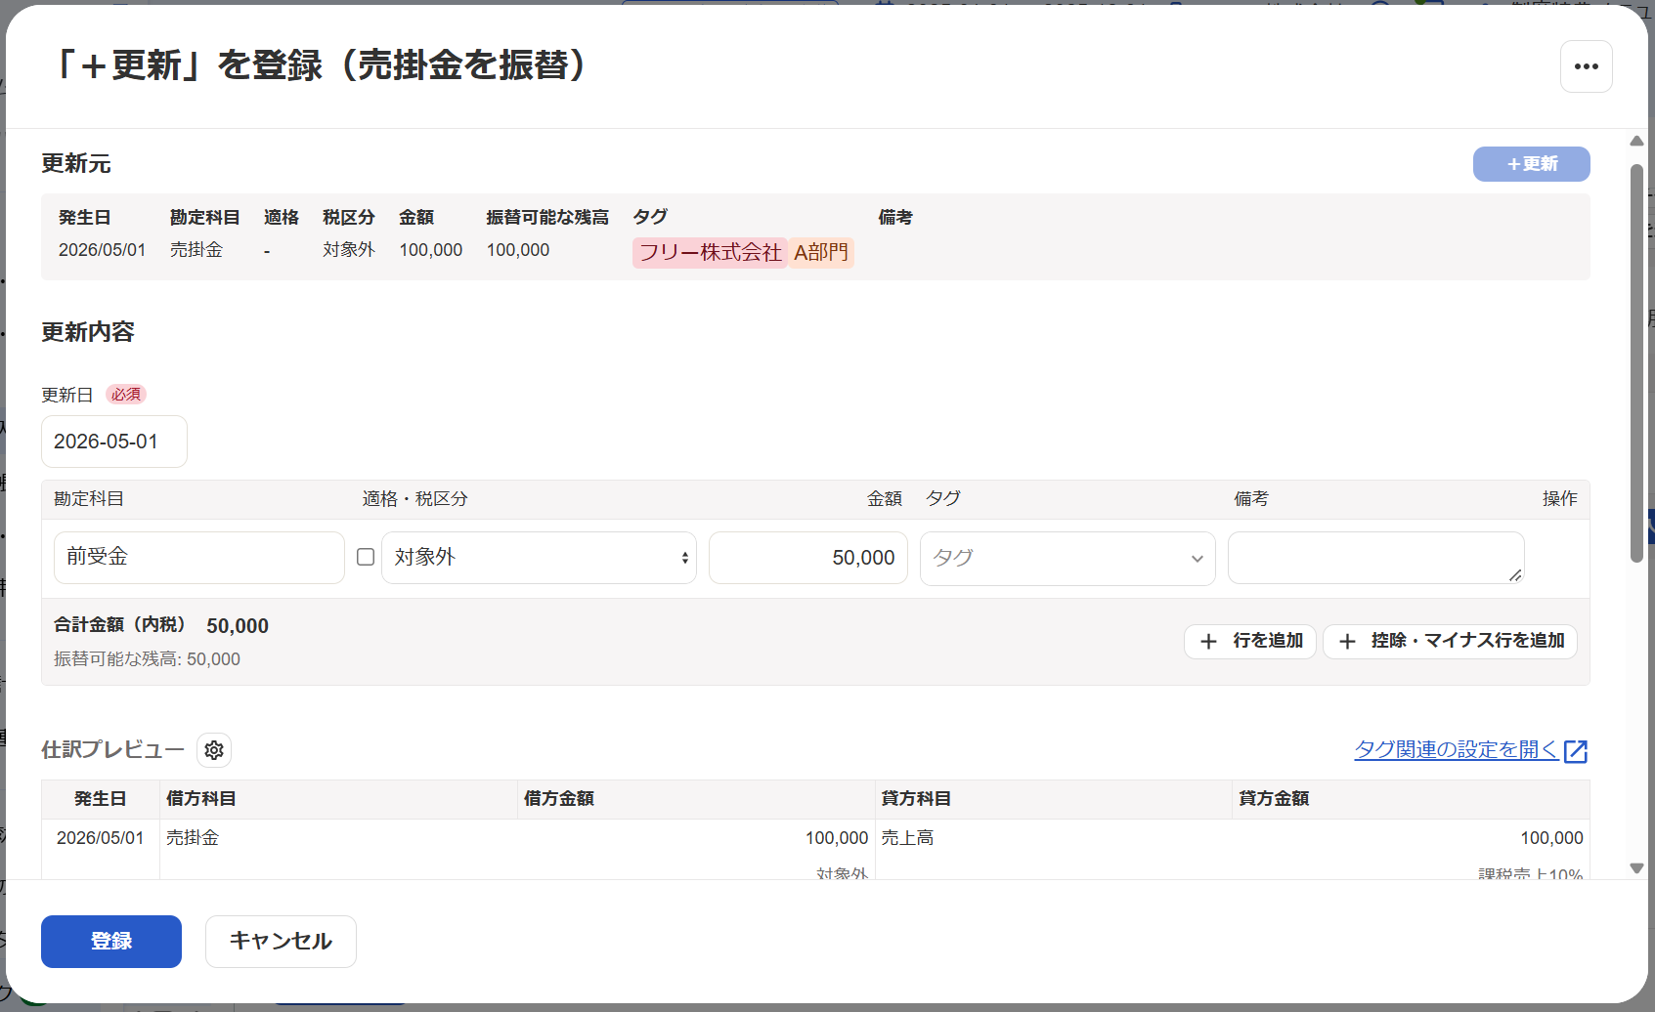Click the 必須 badge next to 更新日

coord(126,395)
